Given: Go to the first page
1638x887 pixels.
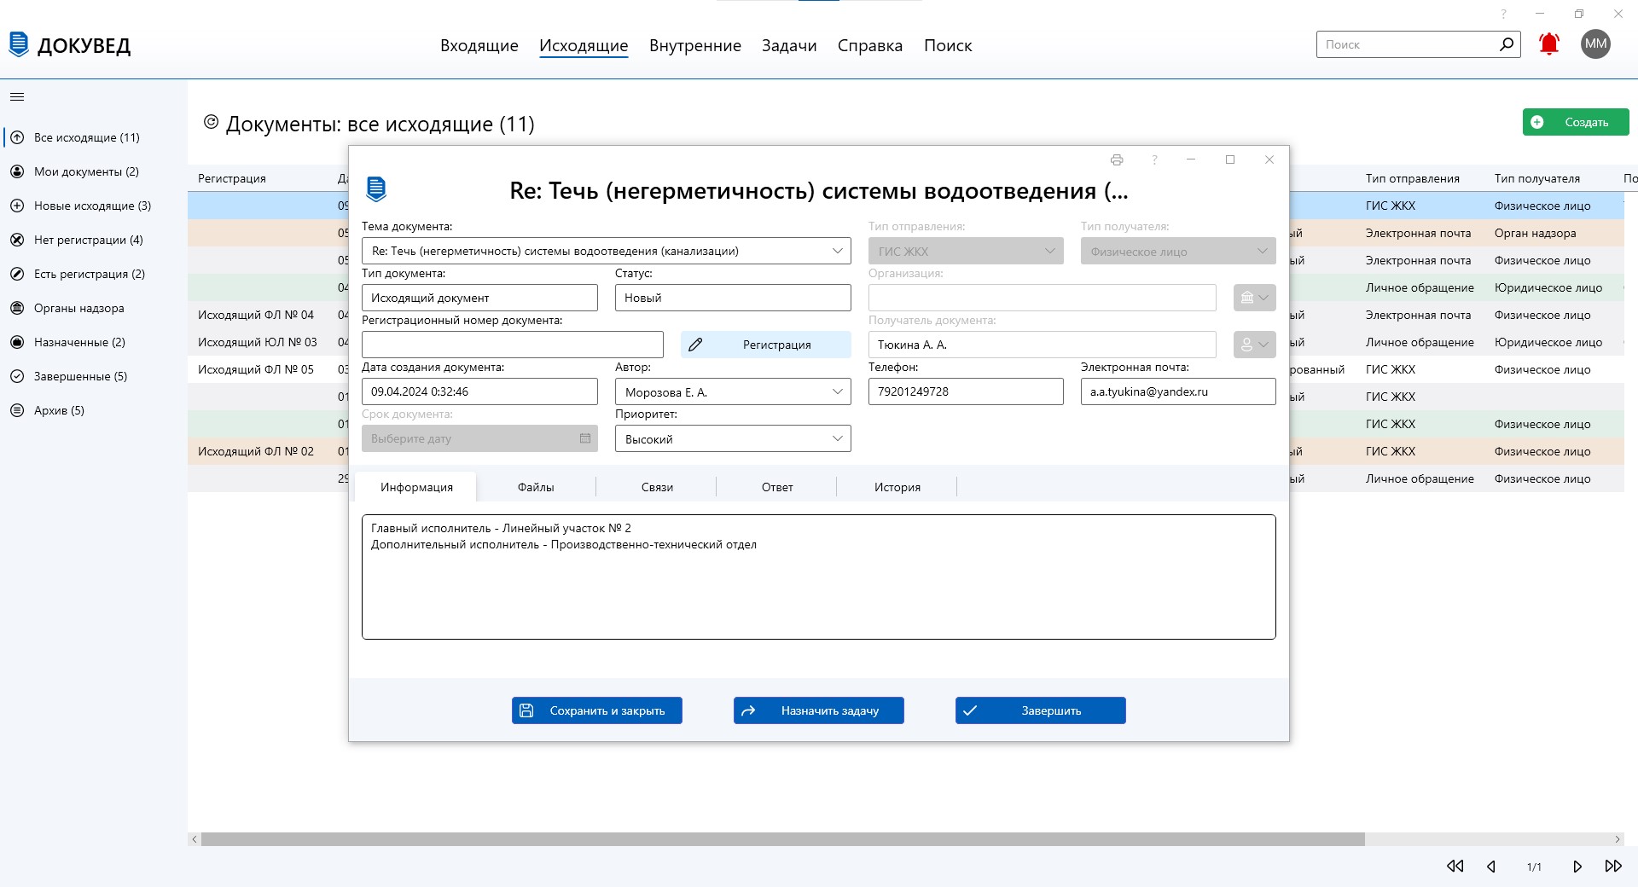Looking at the screenshot, I should pyautogui.click(x=1455, y=866).
